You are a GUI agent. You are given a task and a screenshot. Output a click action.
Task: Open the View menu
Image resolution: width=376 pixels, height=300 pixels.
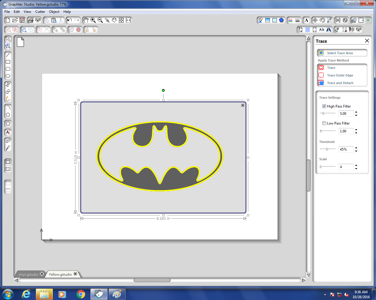coord(27,12)
